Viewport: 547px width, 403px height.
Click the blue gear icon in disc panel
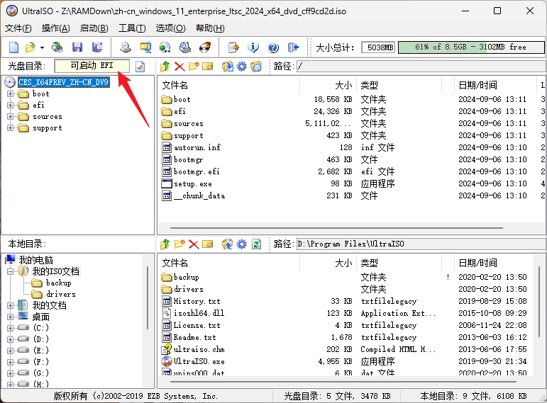241,66
